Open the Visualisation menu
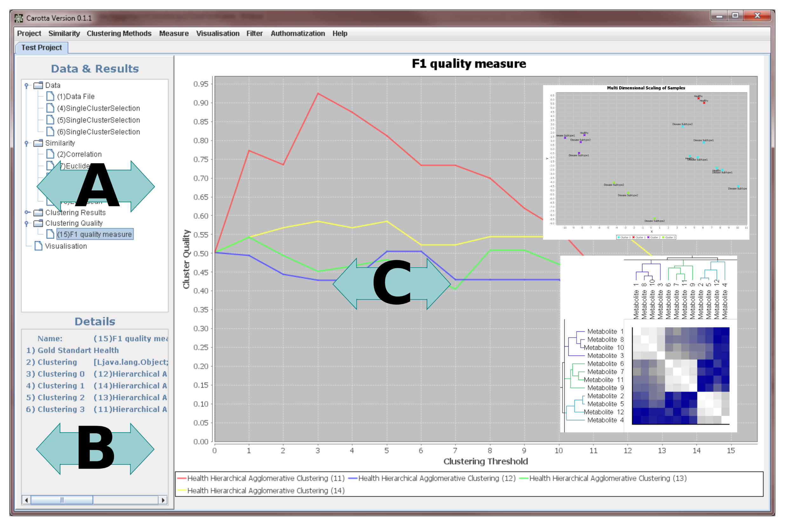This screenshot has width=785, height=526. pyautogui.click(x=218, y=34)
